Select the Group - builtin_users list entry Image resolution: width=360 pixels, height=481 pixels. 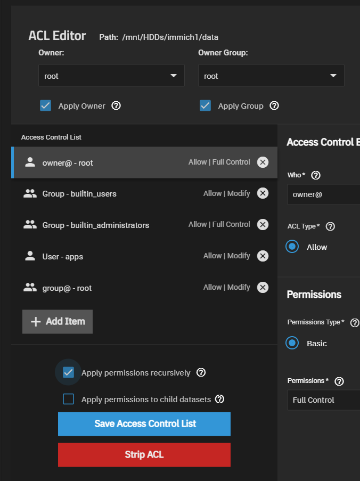(107, 193)
